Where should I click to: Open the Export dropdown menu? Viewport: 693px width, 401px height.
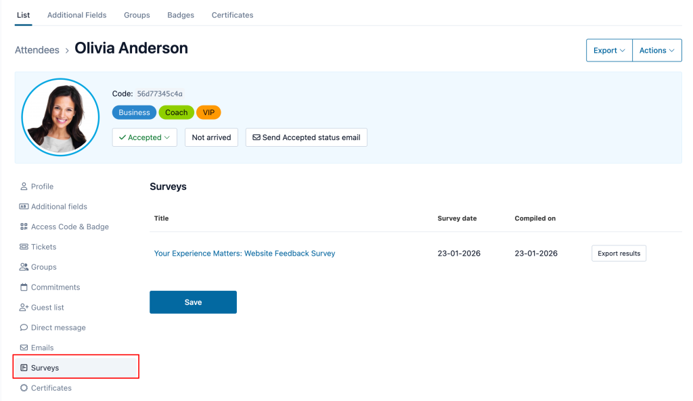[609, 51]
